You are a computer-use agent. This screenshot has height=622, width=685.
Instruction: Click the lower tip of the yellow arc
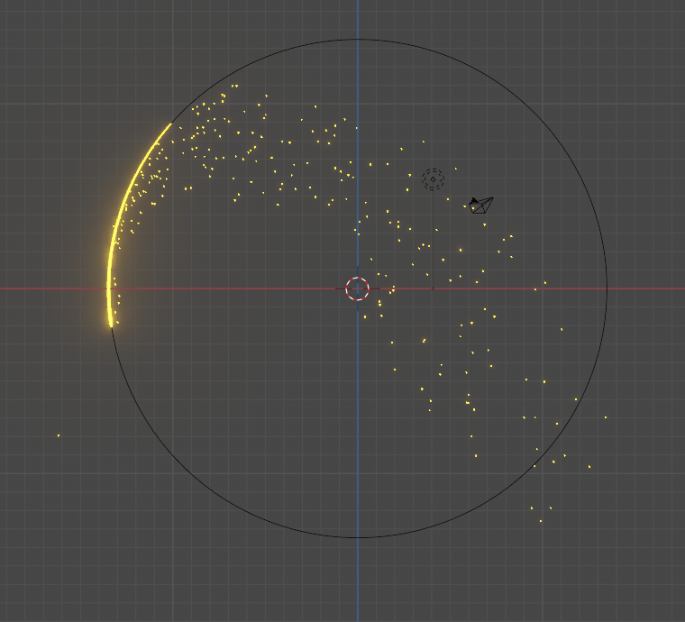[111, 324]
